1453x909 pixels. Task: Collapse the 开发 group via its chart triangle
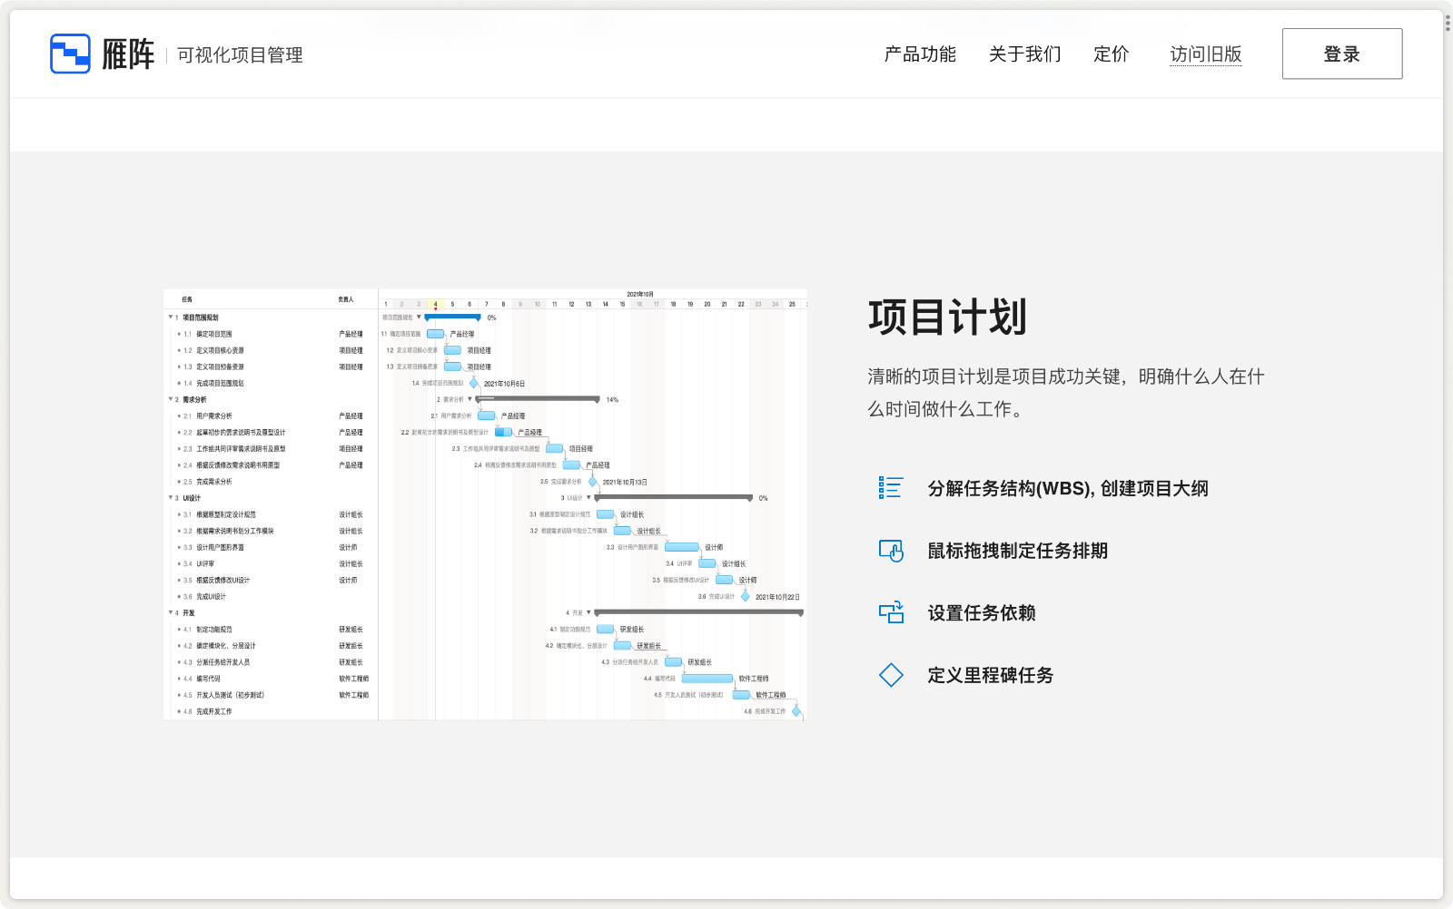point(588,612)
